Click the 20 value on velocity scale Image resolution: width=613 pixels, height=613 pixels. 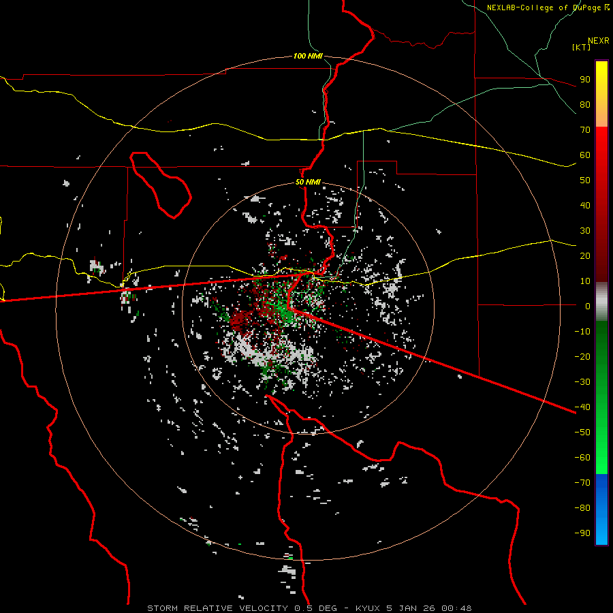pos(585,256)
